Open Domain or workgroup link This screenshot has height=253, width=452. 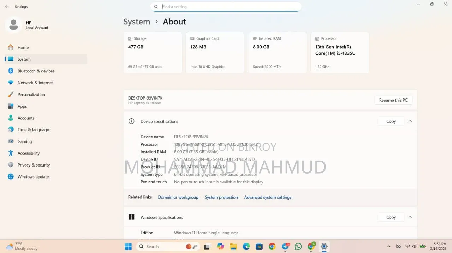[178, 197]
